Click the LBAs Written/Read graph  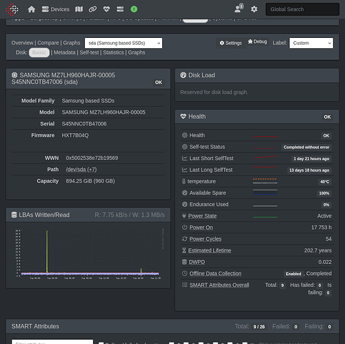pyautogui.click(x=88, y=254)
